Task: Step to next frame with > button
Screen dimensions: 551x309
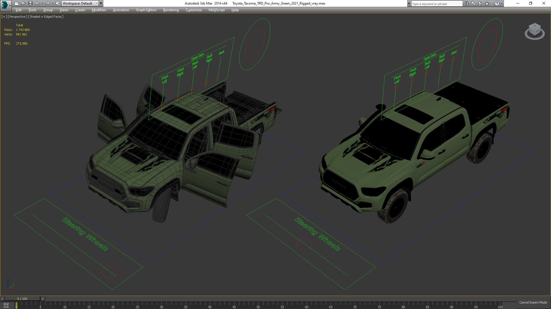Action: coord(43,299)
